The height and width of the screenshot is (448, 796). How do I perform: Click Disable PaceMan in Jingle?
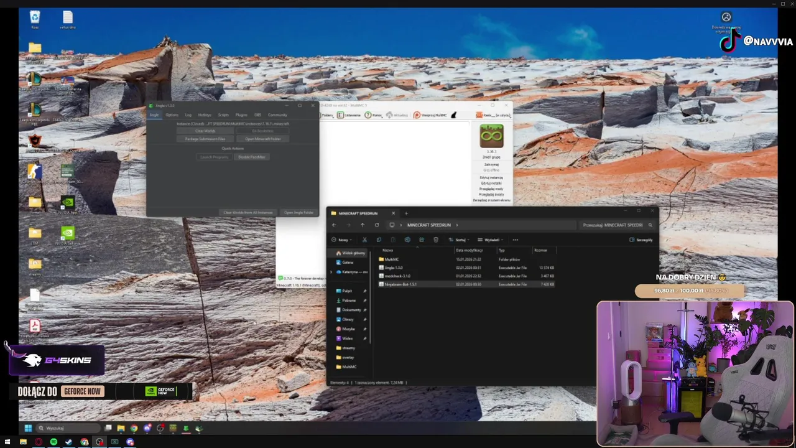[252, 157]
